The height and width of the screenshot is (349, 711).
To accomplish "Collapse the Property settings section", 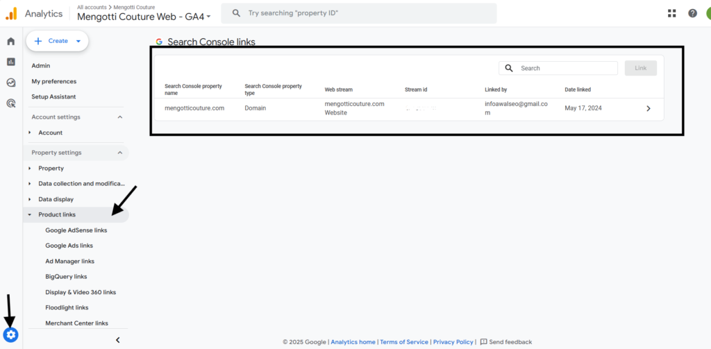I will 119,153.
